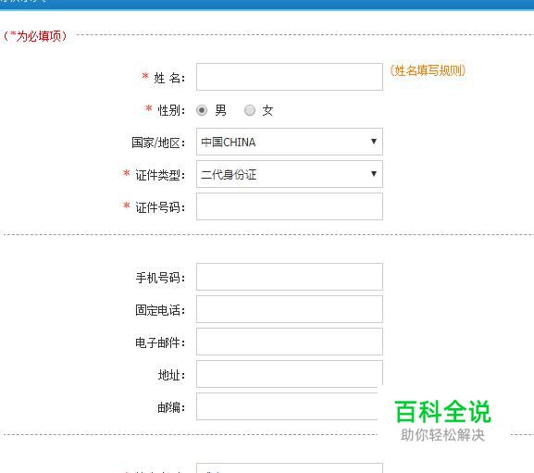Click the 证件类型 label text
This screenshot has width=534, height=473.
pos(160,175)
